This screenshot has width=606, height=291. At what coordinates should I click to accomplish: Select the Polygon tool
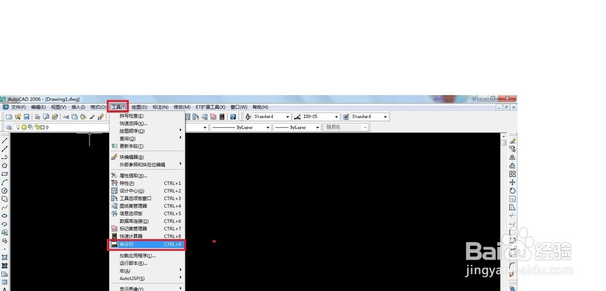(5, 166)
